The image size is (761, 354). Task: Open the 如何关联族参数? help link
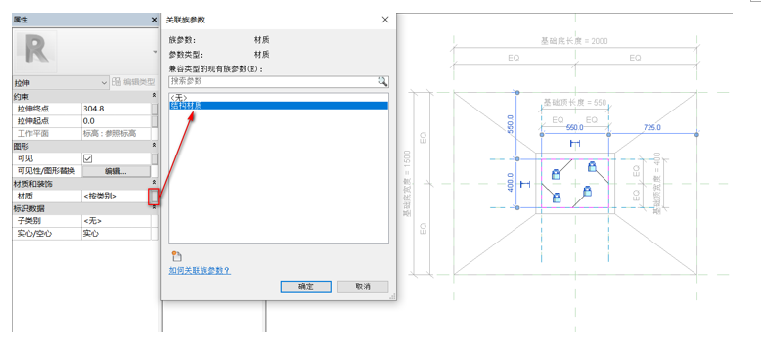pyautogui.click(x=200, y=271)
